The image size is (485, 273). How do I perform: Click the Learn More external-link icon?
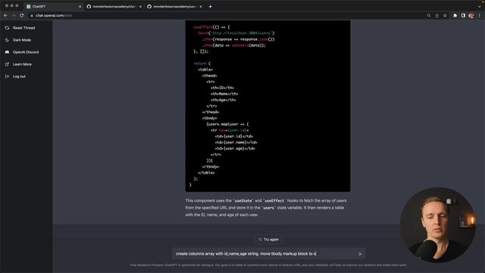tap(7, 64)
